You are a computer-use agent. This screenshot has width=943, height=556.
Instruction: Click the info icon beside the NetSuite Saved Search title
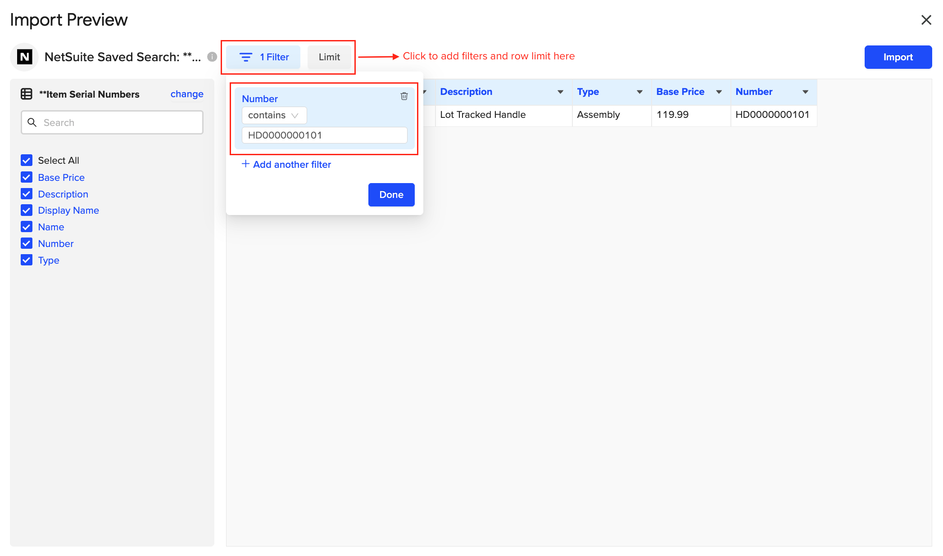coord(212,57)
